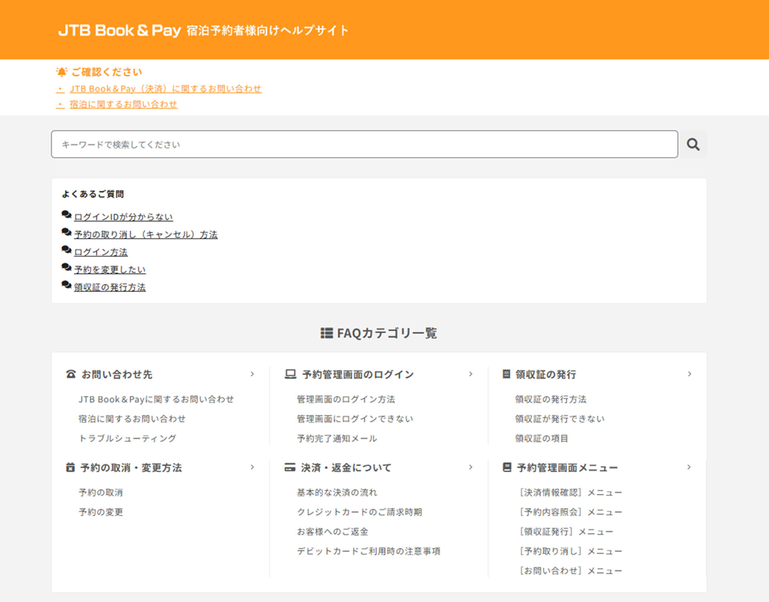
Task: Click the telephone icon beside お問い合わせ先
Action: tap(71, 374)
